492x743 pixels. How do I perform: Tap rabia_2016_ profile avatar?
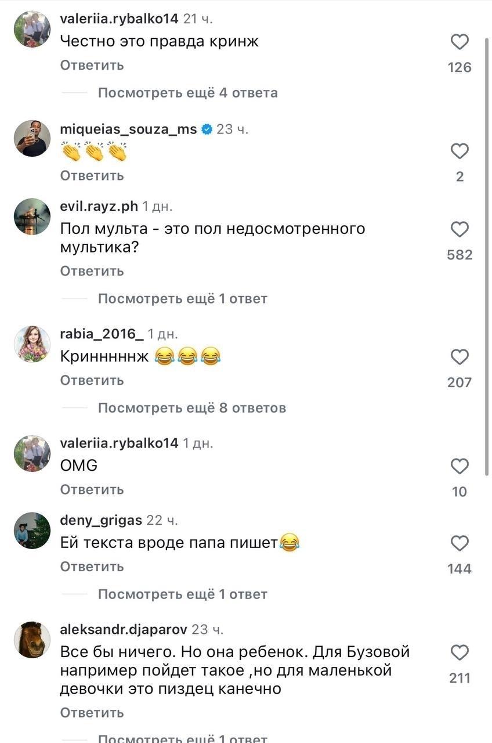(x=32, y=344)
